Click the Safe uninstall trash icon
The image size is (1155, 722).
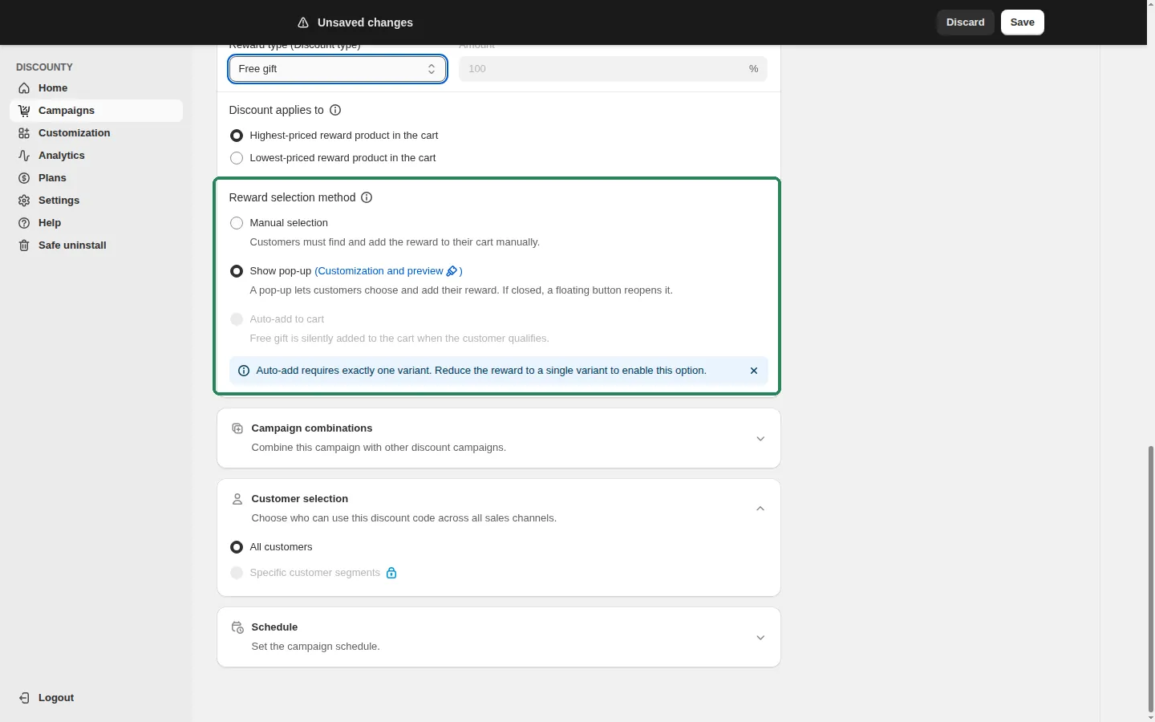[24, 245]
